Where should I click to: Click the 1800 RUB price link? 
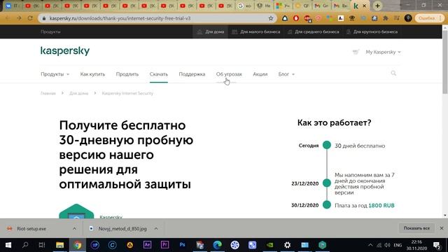[x=381, y=205]
